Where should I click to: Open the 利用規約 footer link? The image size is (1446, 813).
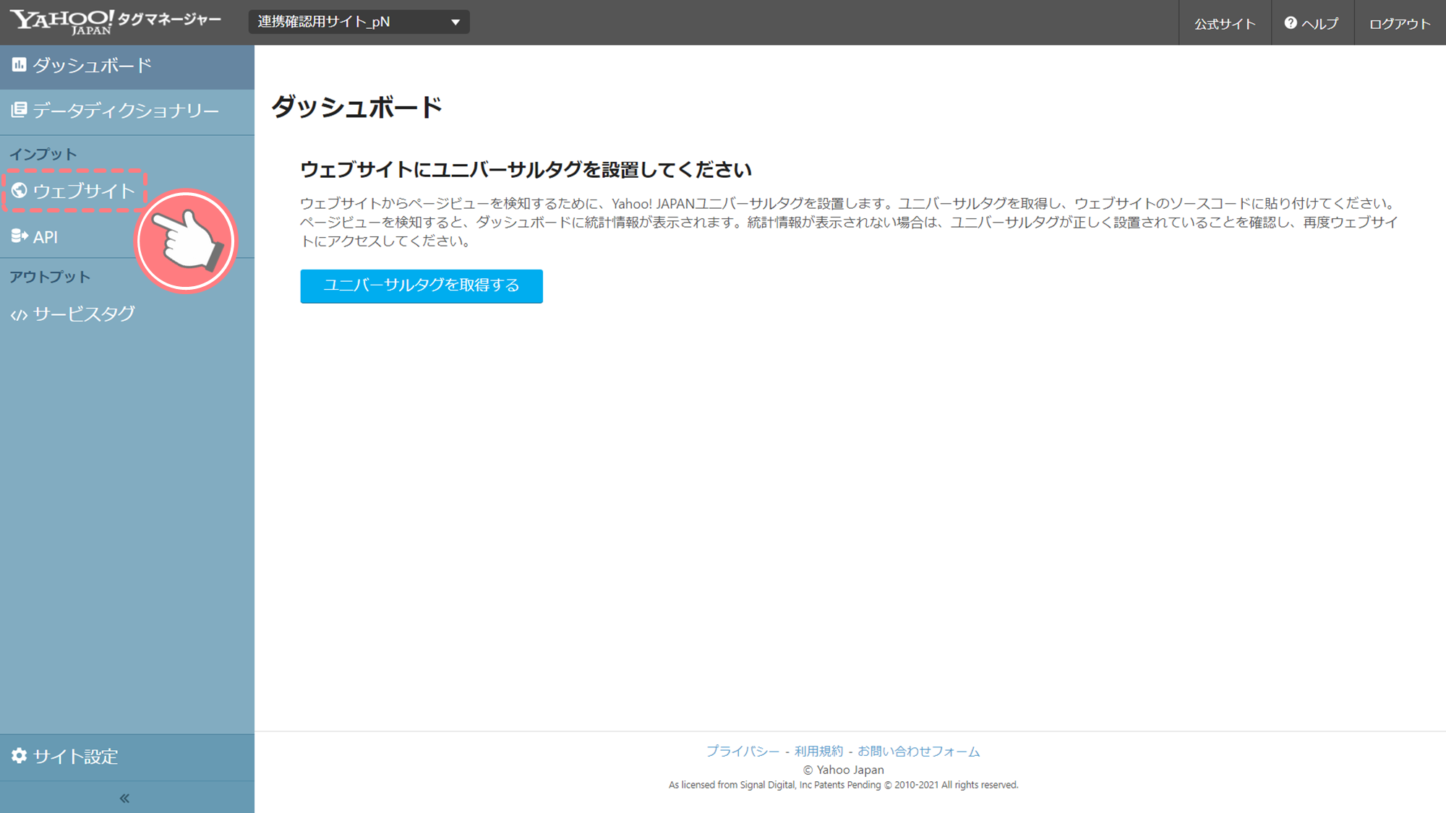pos(818,752)
